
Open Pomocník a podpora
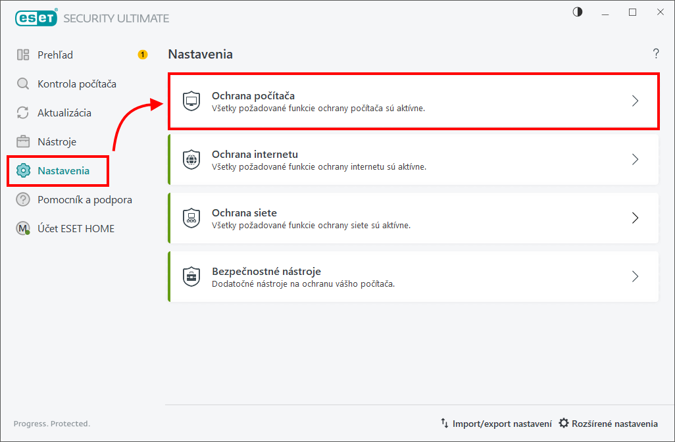coord(85,200)
